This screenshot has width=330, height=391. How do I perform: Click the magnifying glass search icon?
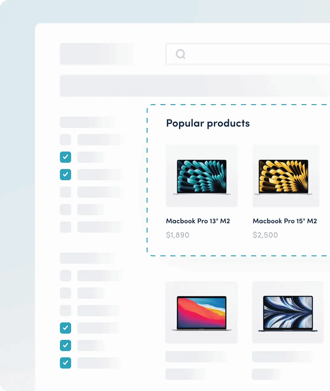[181, 54]
